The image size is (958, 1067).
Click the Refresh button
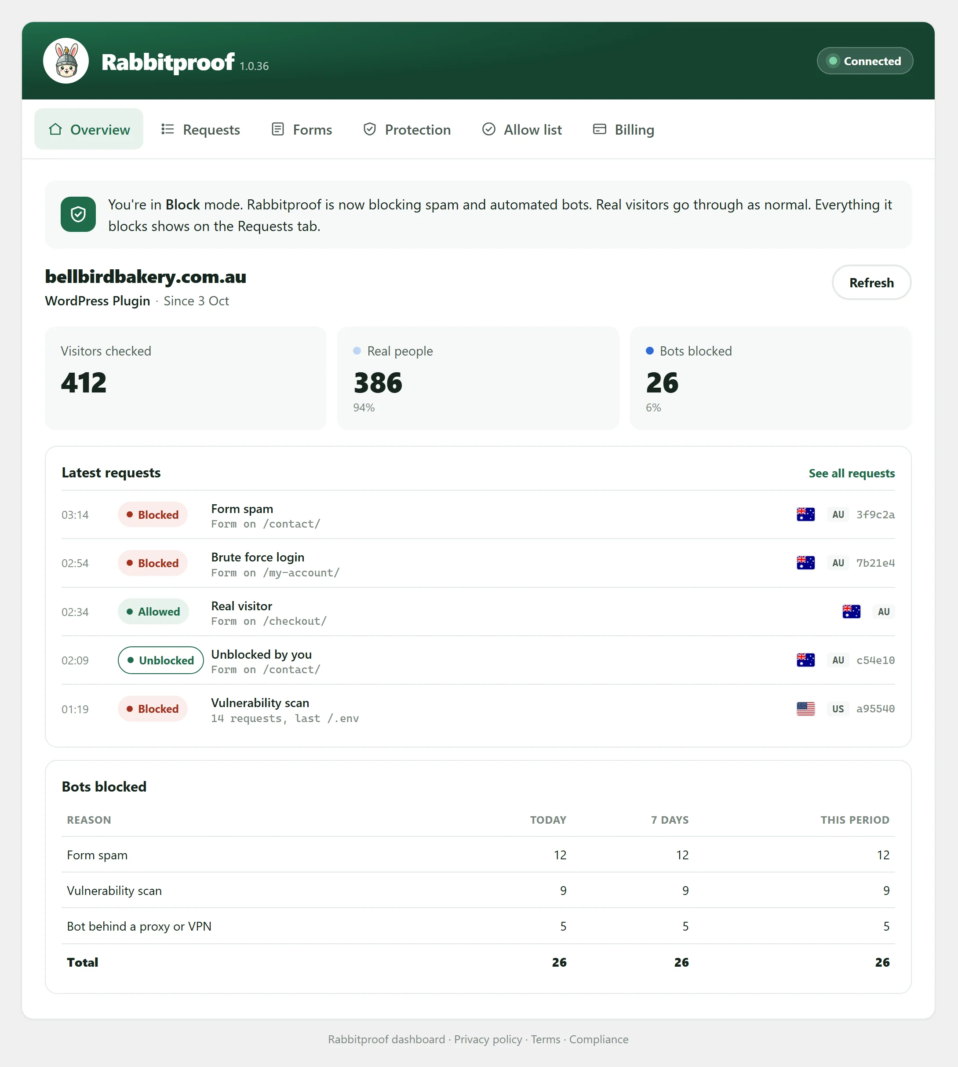(x=871, y=283)
